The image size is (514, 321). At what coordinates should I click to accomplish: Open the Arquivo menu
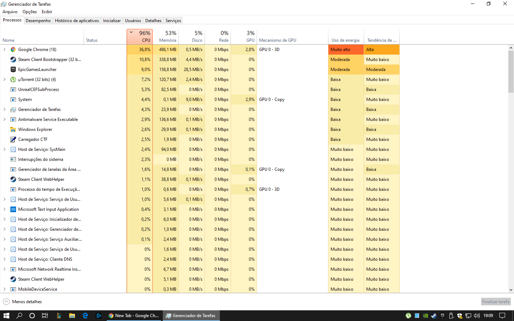click(x=10, y=12)
